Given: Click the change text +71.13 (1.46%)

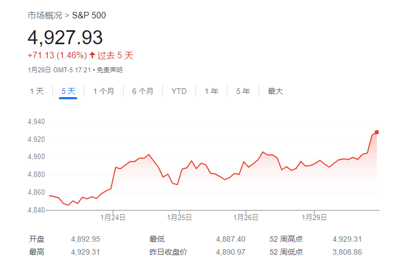Looking at the screenshot, I should click(x=57, y=56).
